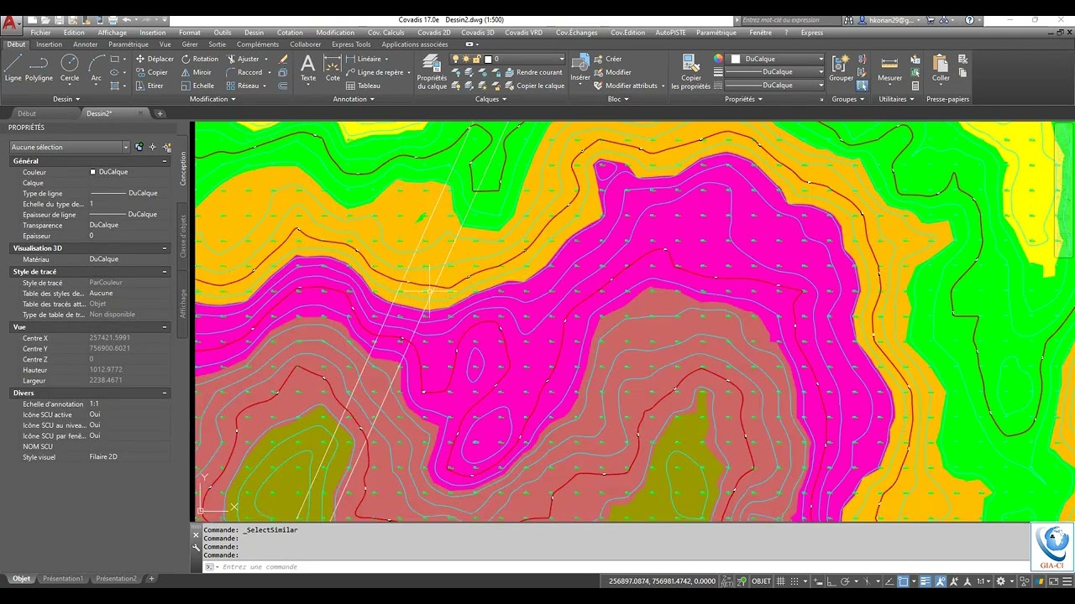
Task: Click the Miroir tool
Action: click(196, 72)
